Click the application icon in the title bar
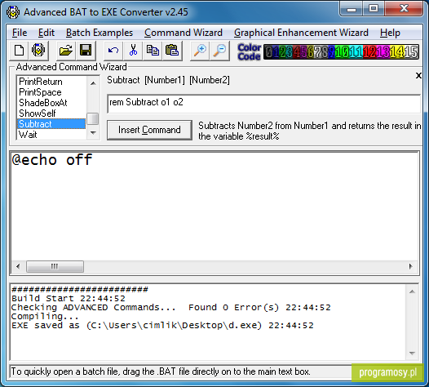Image resolution: width=429 pixels, height=387 pixels. (x=13, y=12)
